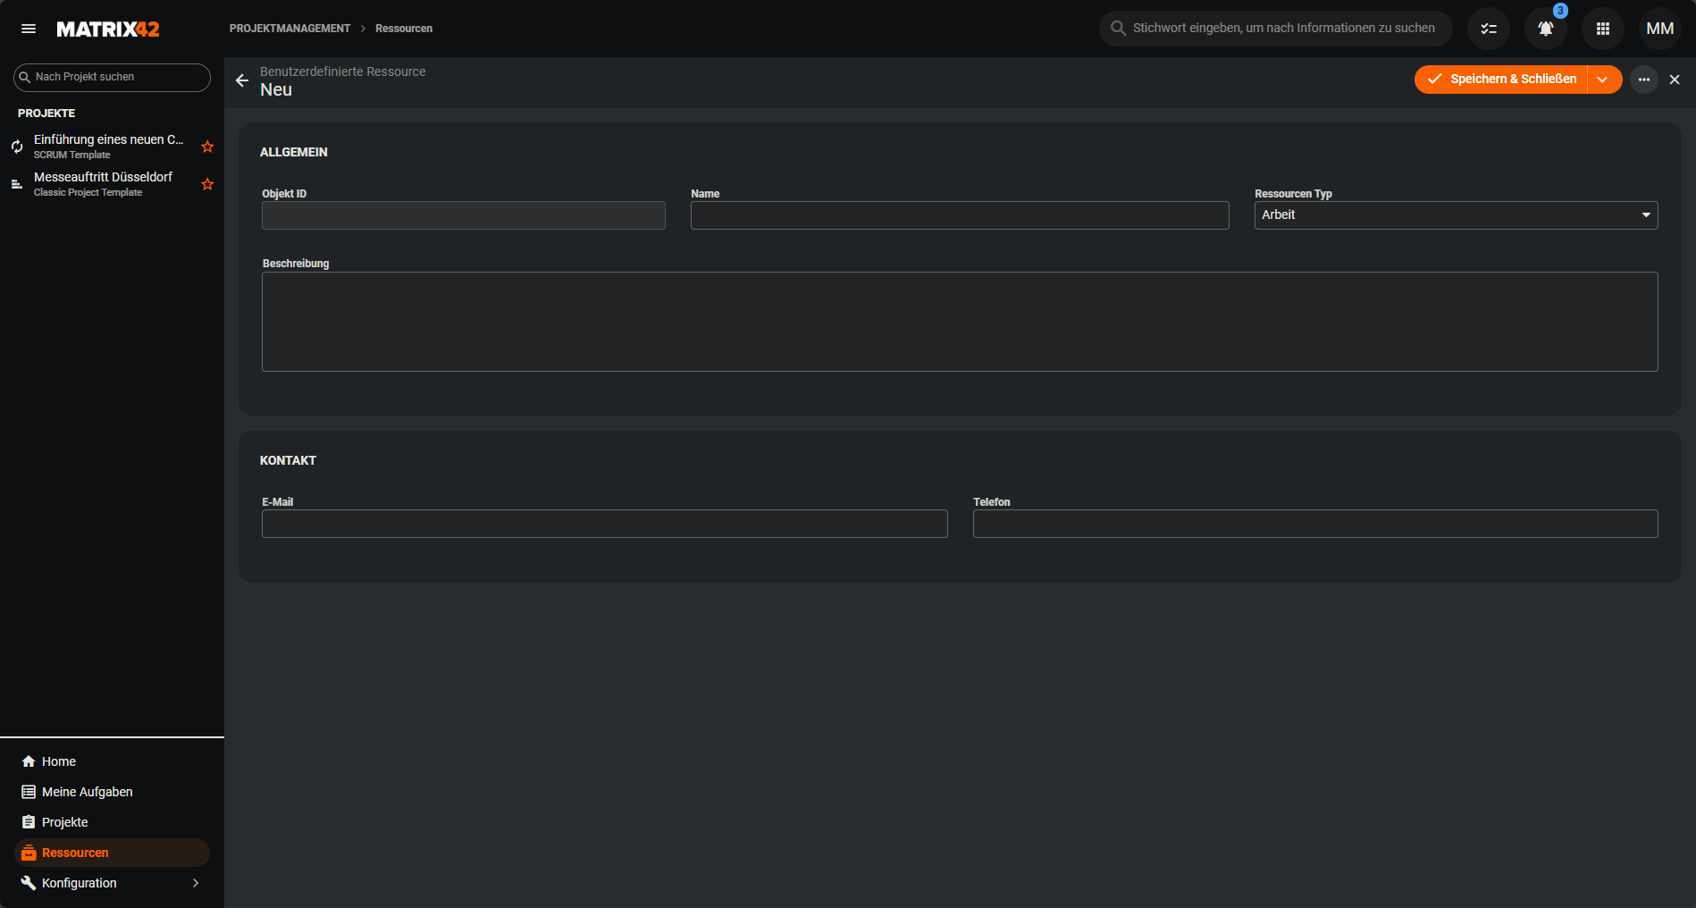Focus the Beschreibung text area
The height and width of the screenshot is (908, 1696).
tap(960, 322)
